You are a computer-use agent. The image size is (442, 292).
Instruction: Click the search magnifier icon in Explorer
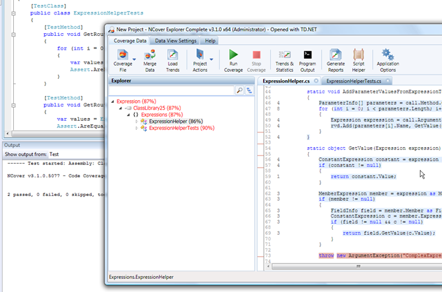240,90
